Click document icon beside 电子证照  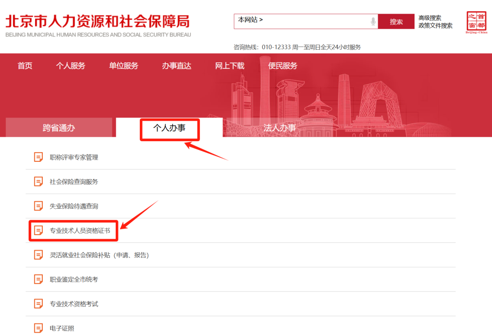[x=38, y=328]
